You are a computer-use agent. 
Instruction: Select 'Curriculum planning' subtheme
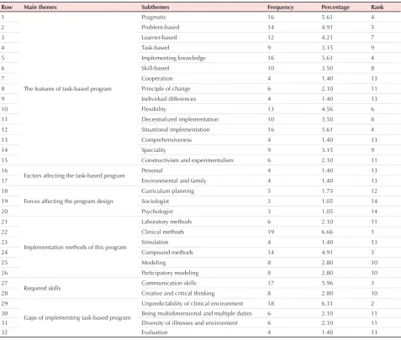tap(167, 191)
